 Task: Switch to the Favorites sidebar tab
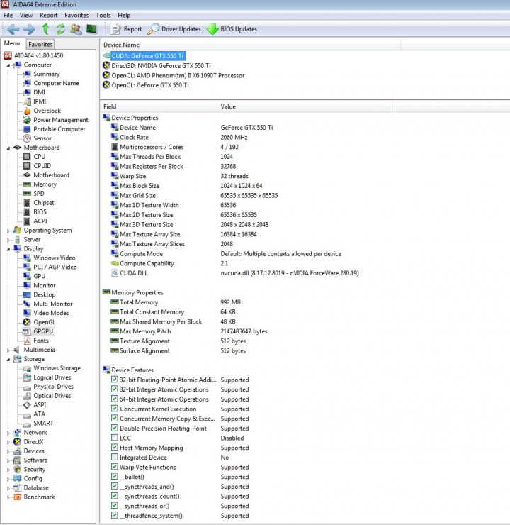40,44
